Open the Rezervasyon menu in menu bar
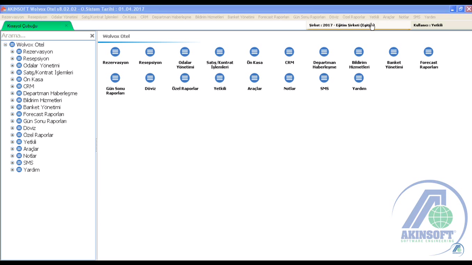The width and height of the screenshot is (472, 265). click(x=13, y=17)
